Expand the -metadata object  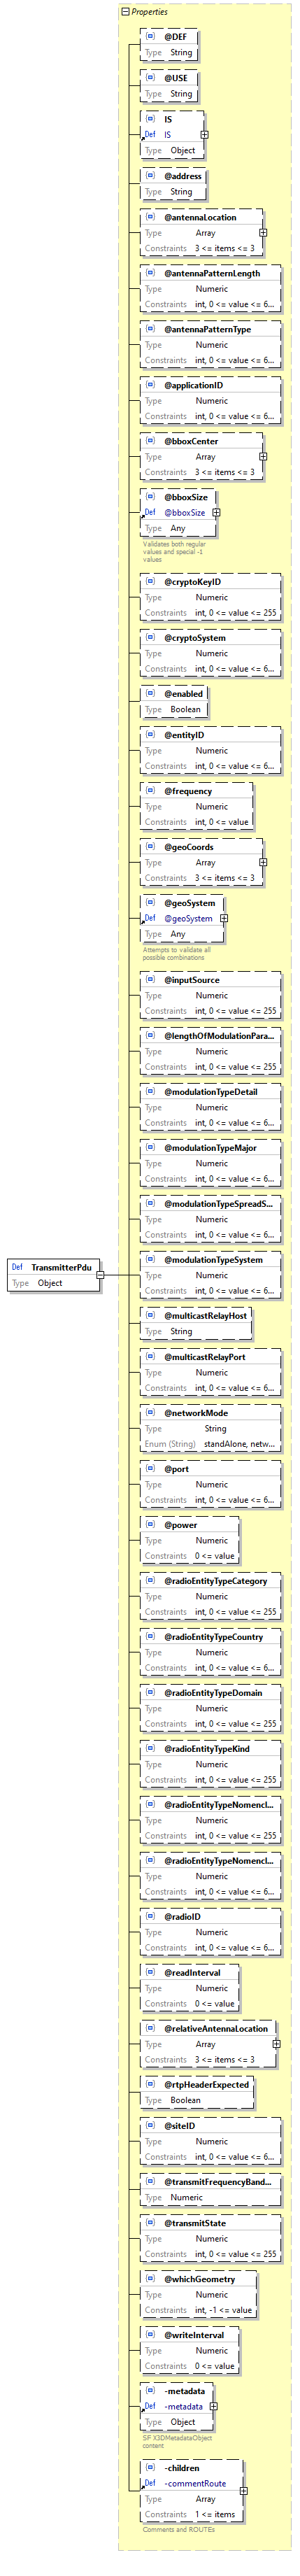click(x=213, y=2406)
